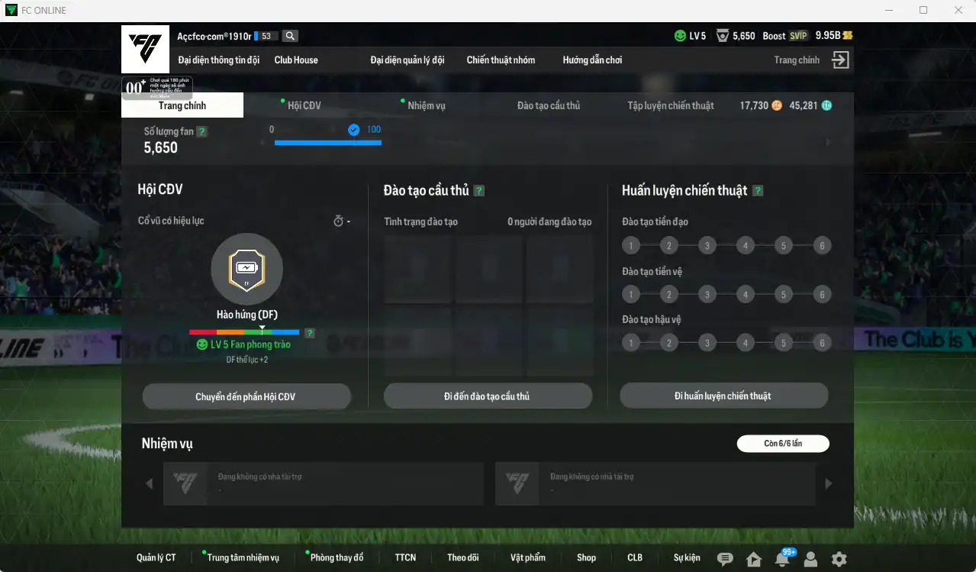The image size is (976, 572).
Task: Open the search magnifier beside the team name
Action: pyautogui.click(x=290, y=36)
